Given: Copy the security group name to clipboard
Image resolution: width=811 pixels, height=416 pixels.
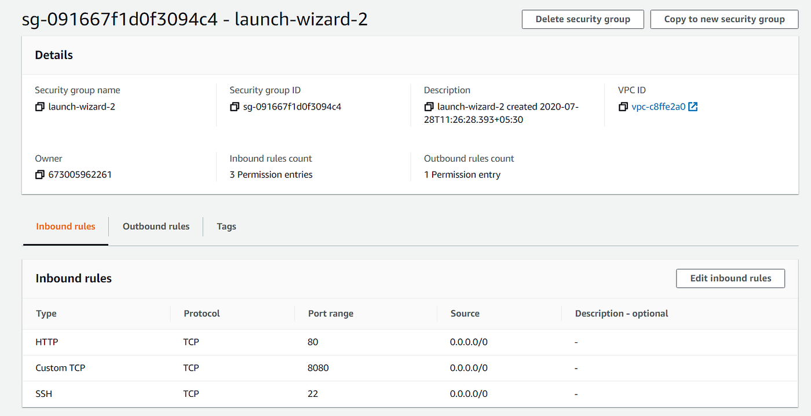Looking at the screenshot, I should (x=40, y=107).
